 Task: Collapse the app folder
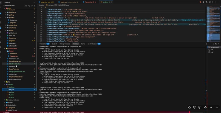[4, 8]
